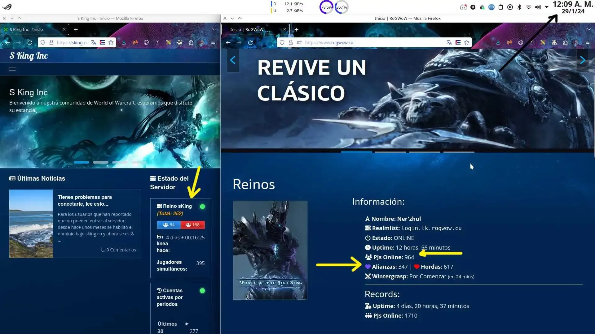The height and width of the screenshot is (334, 595).
Task: Bookmark rogwow.cu with the star icon
Action: pyautogui.click(x=467, y=43)
